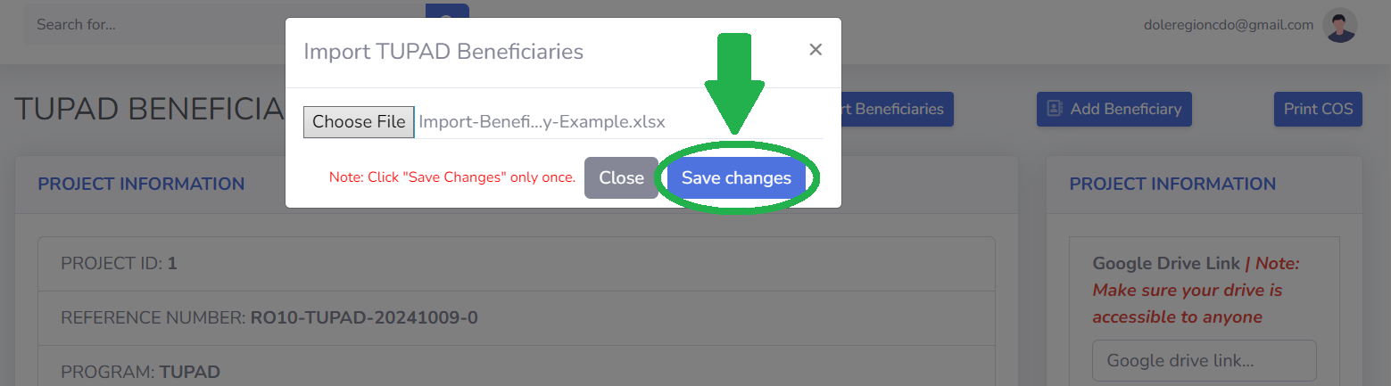Click the REFERENCE NUMBER row
The height and width of the screenshot is (386, 1391).
(x=517, y=318)
